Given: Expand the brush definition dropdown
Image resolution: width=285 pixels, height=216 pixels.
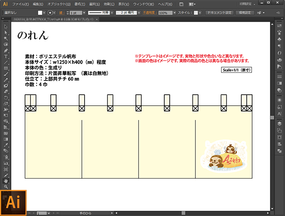Looking at the screenshot, I should (x=139, y=13).
